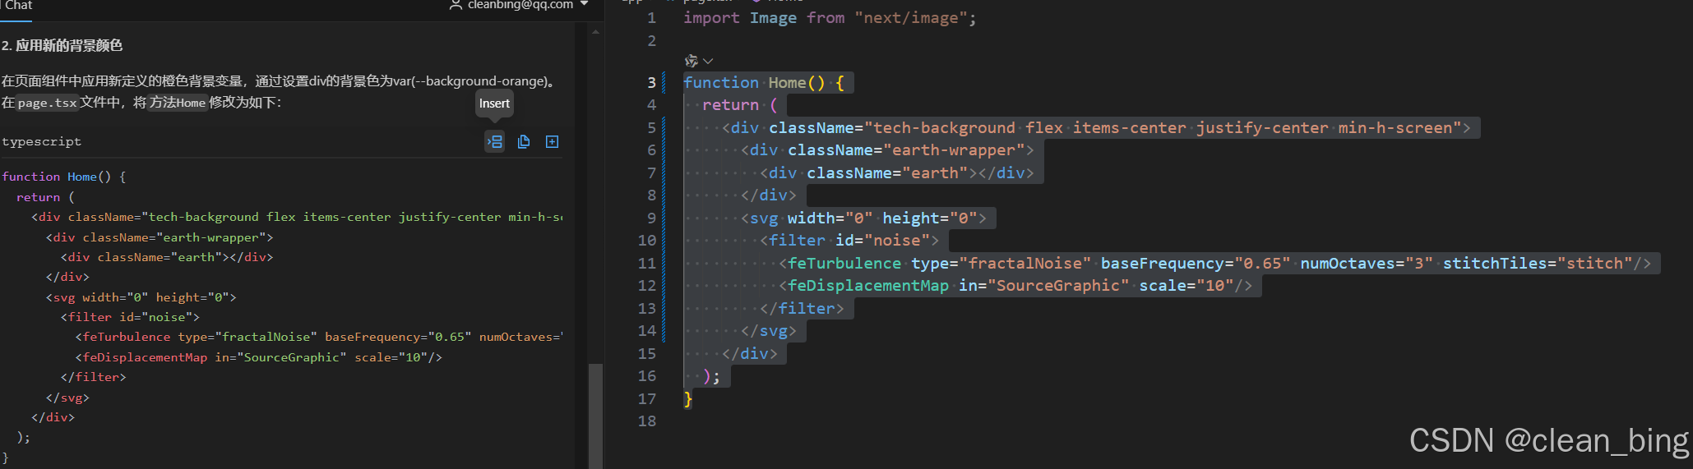Screen dimensions: 1693x469
Task: Click 'function Home() {' in chat code
Action: tap(64, 177)
